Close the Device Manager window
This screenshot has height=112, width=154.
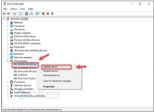pyautogui.click(x=149, y=4)
